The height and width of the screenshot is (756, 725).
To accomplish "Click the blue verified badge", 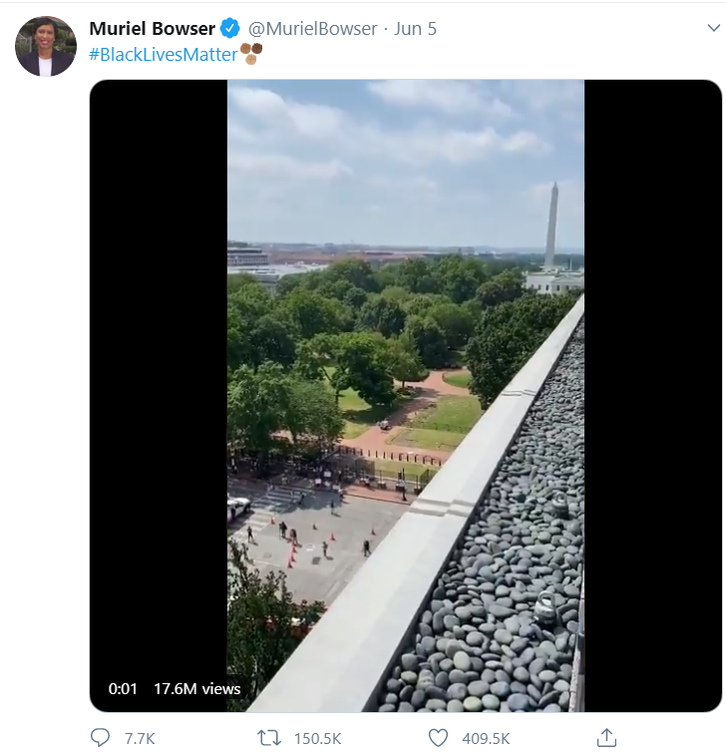I will coord(230,28).
